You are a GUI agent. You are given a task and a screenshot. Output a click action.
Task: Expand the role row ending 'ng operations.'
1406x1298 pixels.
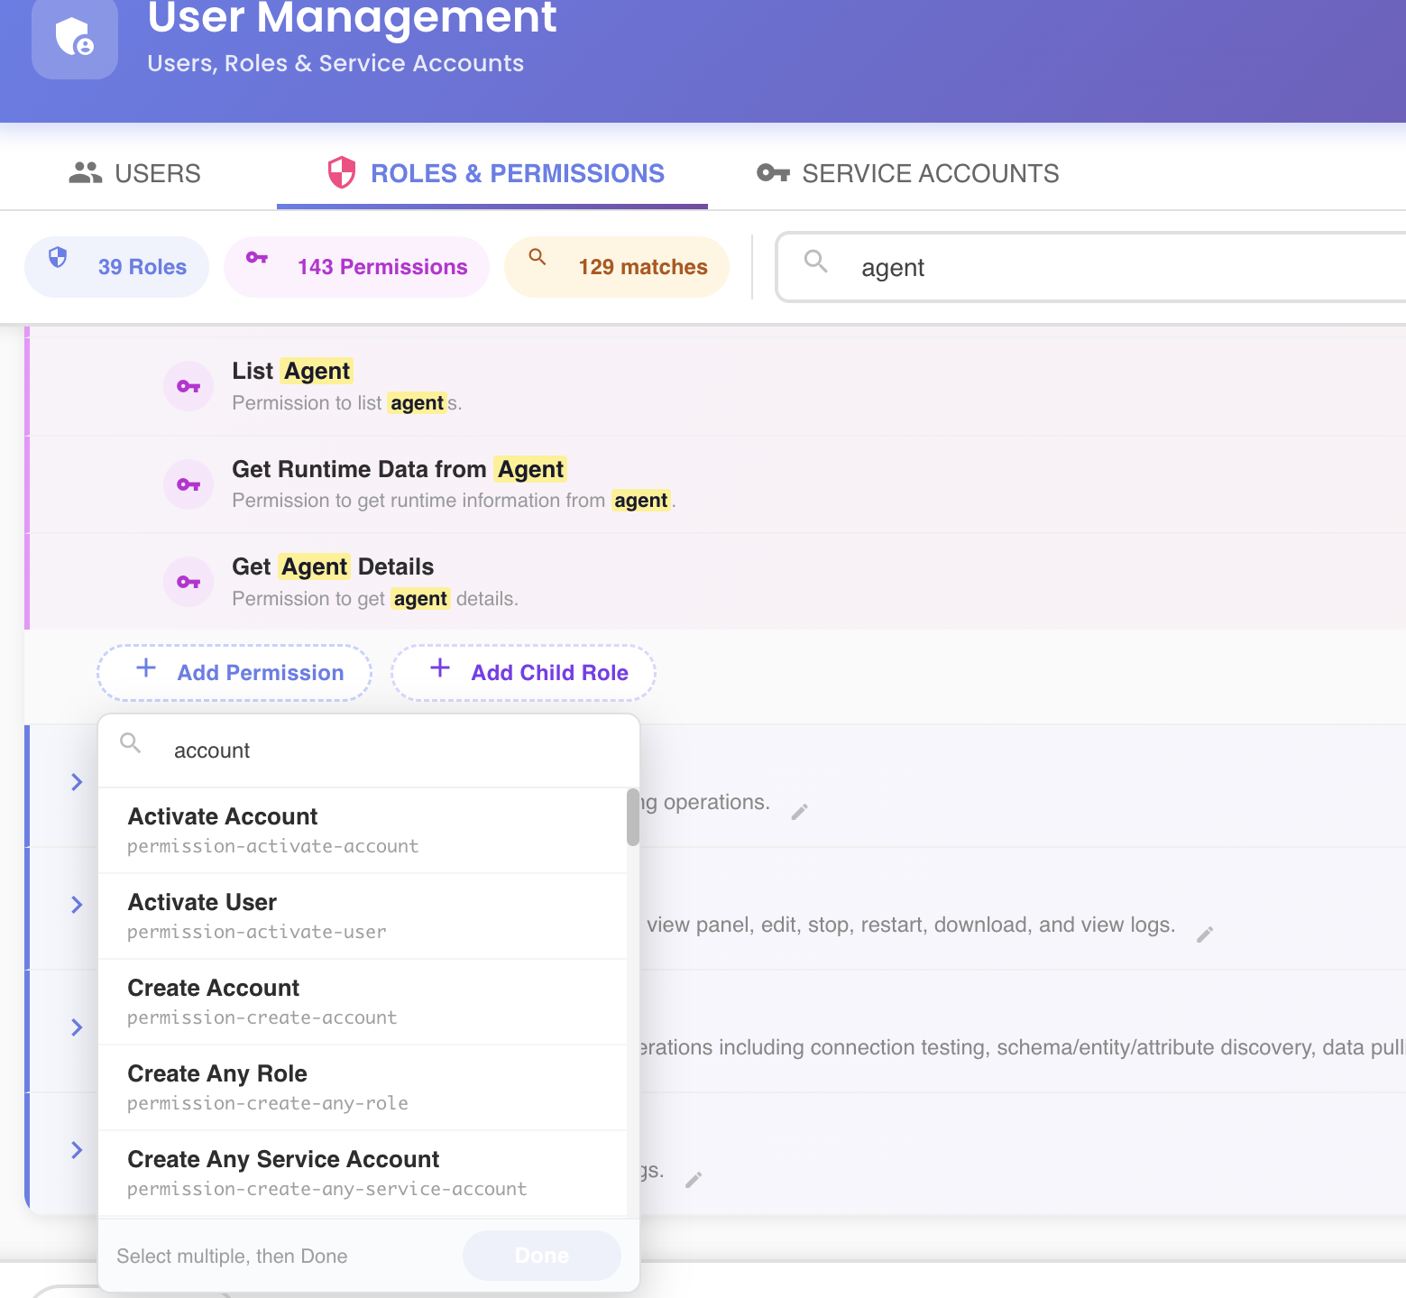tap(77, 782)
